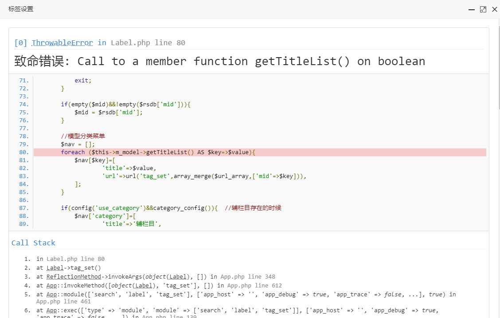
Task: Click the '//模型分类菜单' comment line
Action: pyautogui.click(x=83, y=136)
